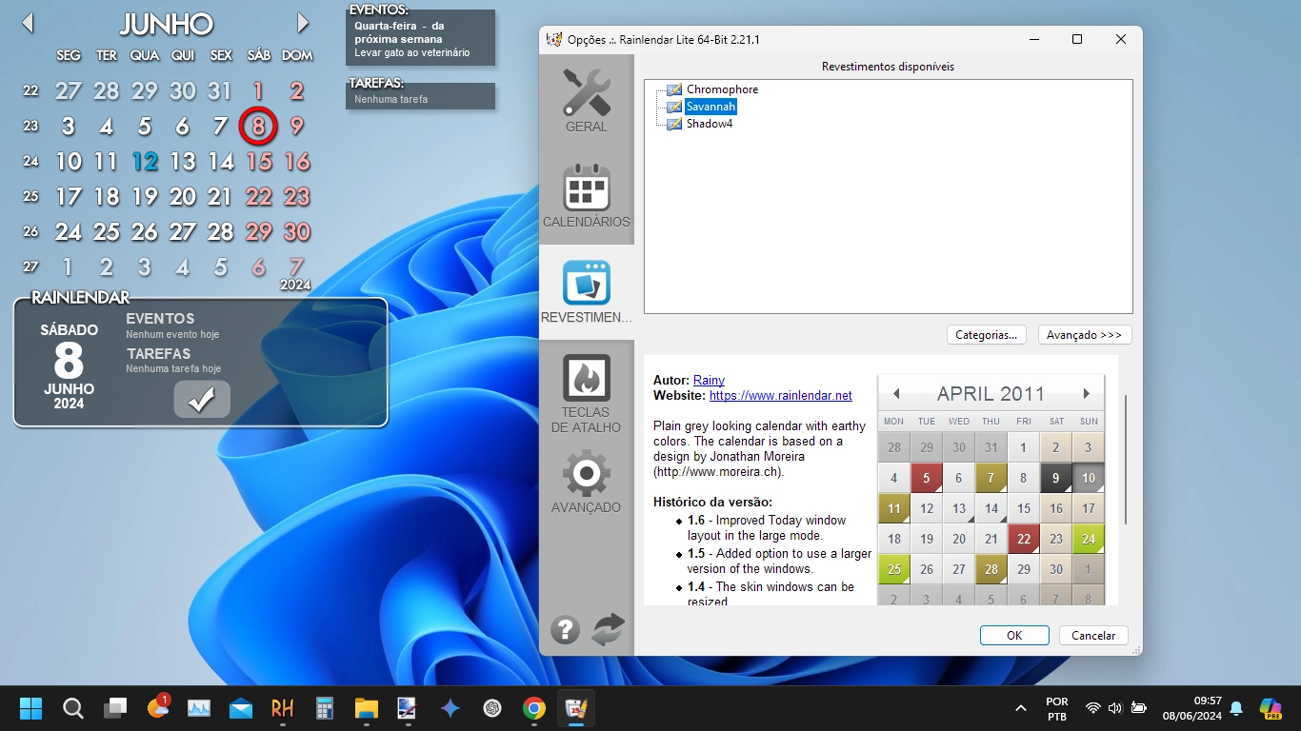Expand Avançado >>> skin options
1301x731 pixels.
pos(1084,335)
